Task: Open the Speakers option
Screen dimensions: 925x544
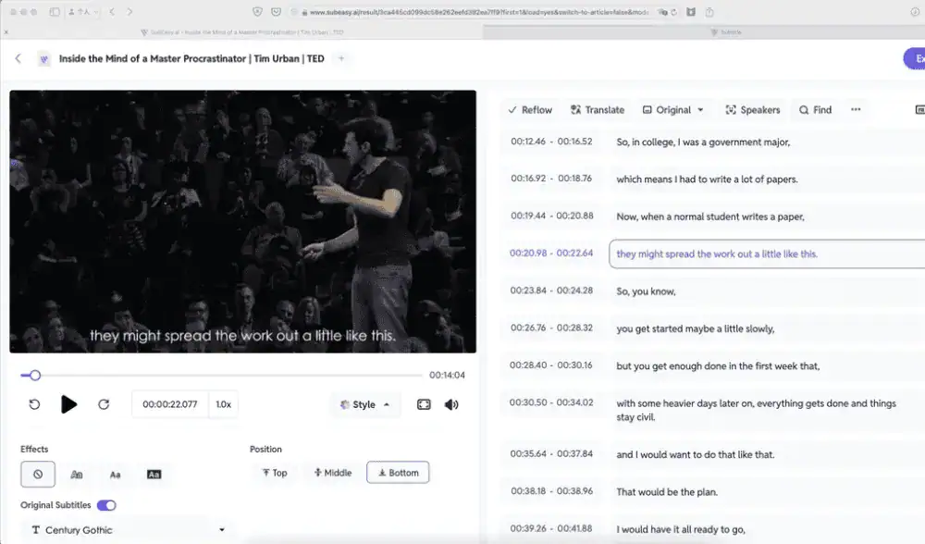Action: [753, 109]
